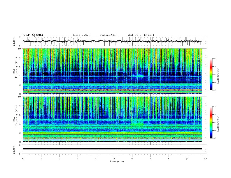Viewport: 231px width, 178px height.
Task: Click time axis tick label "3"
Action: 78,159
